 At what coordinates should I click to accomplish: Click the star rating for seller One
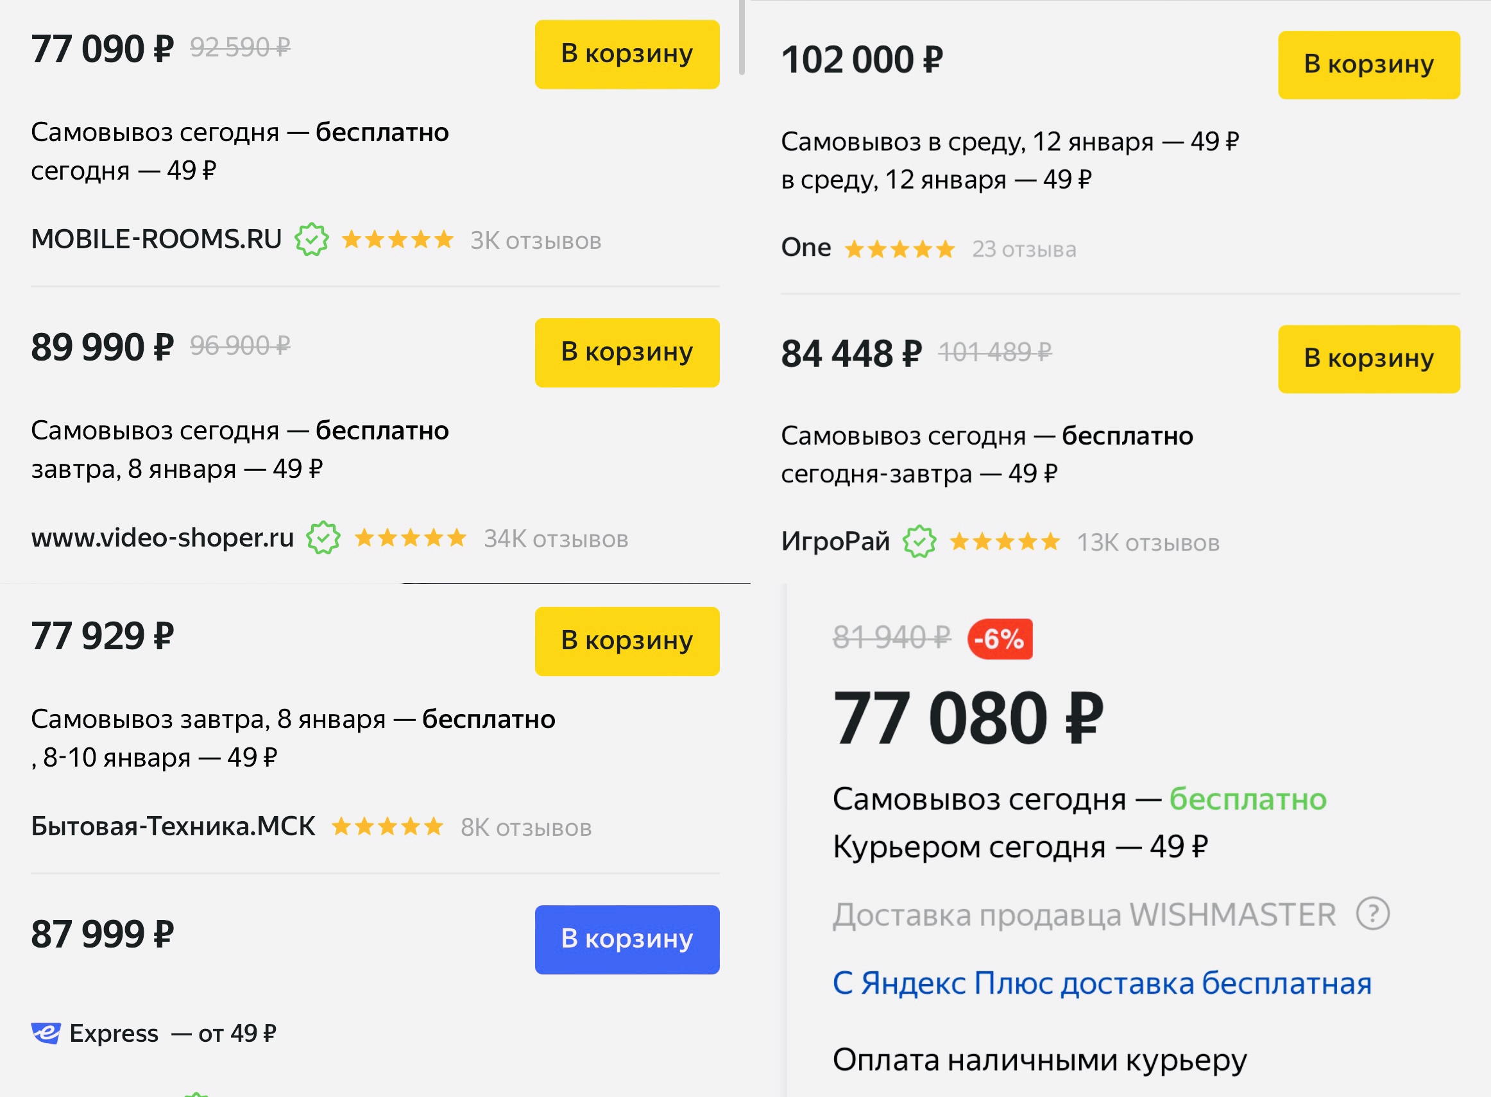click(900, 249)
